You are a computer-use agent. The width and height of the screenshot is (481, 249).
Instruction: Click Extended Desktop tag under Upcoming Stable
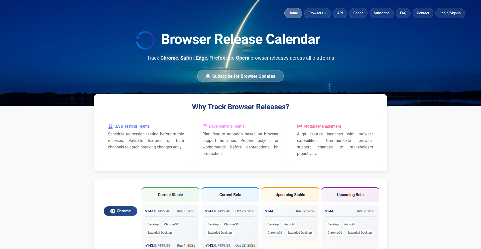[x=300, y=233]
